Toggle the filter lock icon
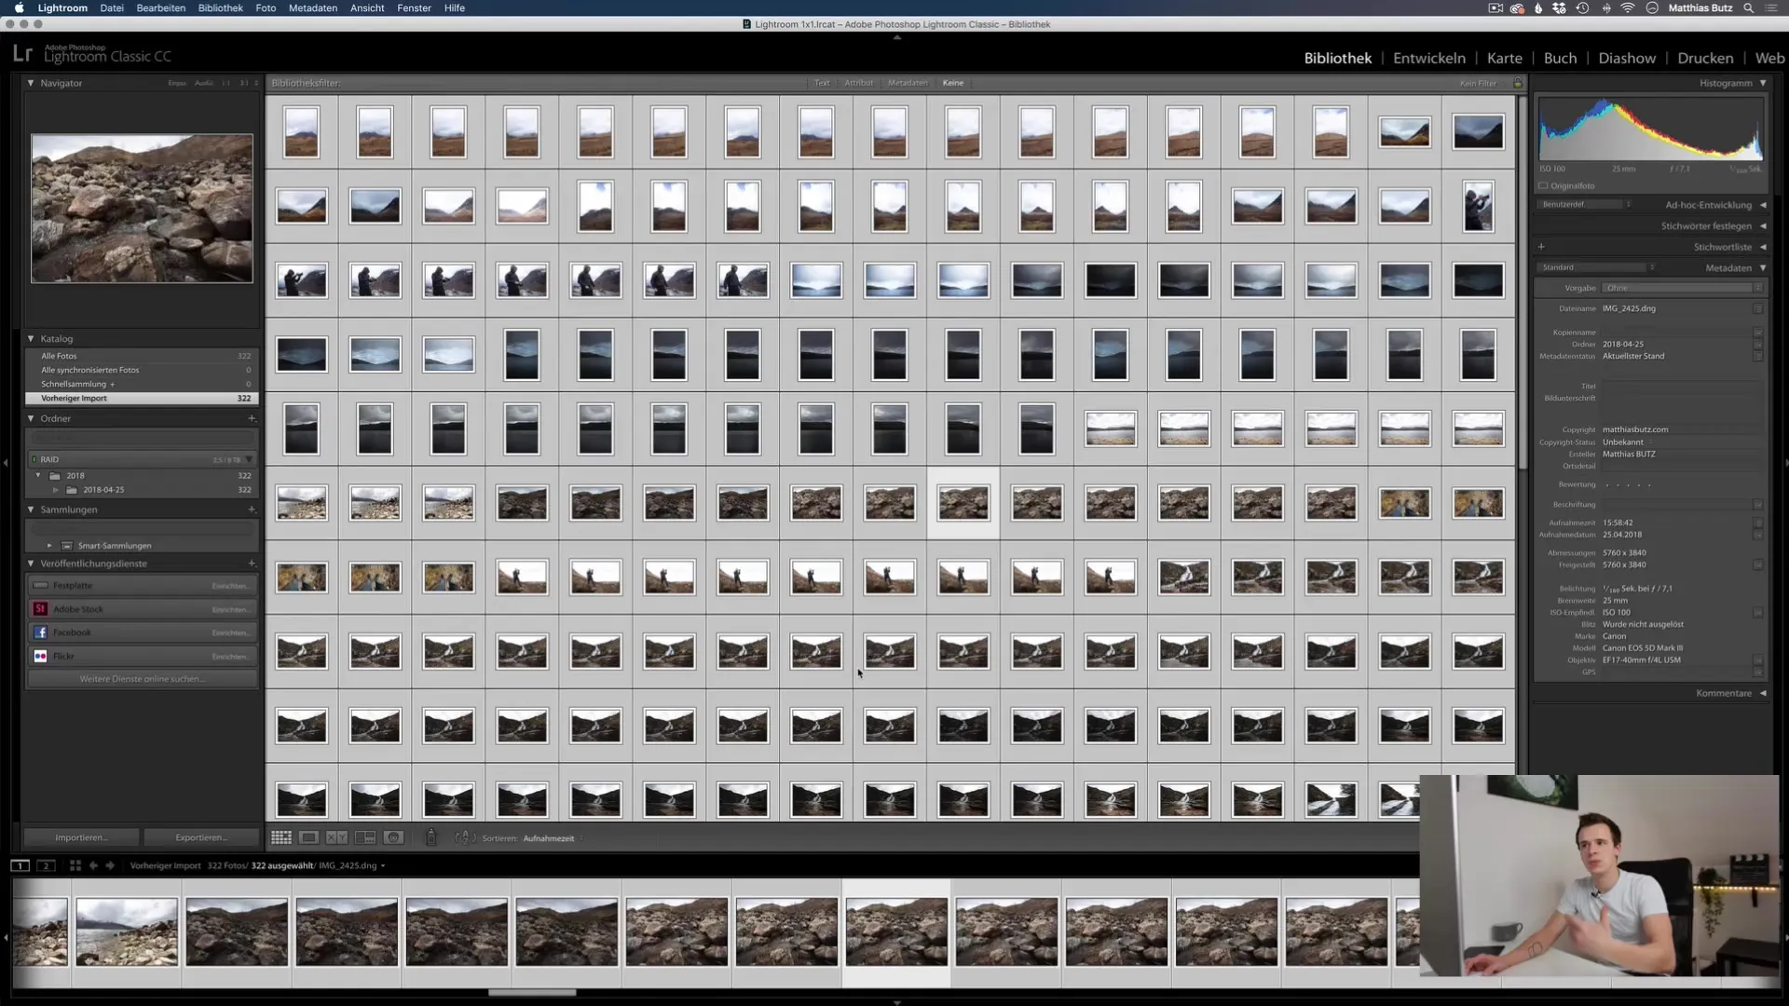Screen dimensions: 1789x1006 tap(1518, 83)
